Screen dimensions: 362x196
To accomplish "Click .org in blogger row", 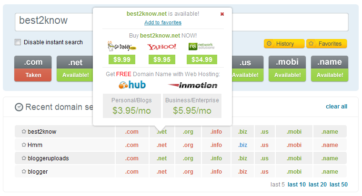I will (x=188, y=172).
